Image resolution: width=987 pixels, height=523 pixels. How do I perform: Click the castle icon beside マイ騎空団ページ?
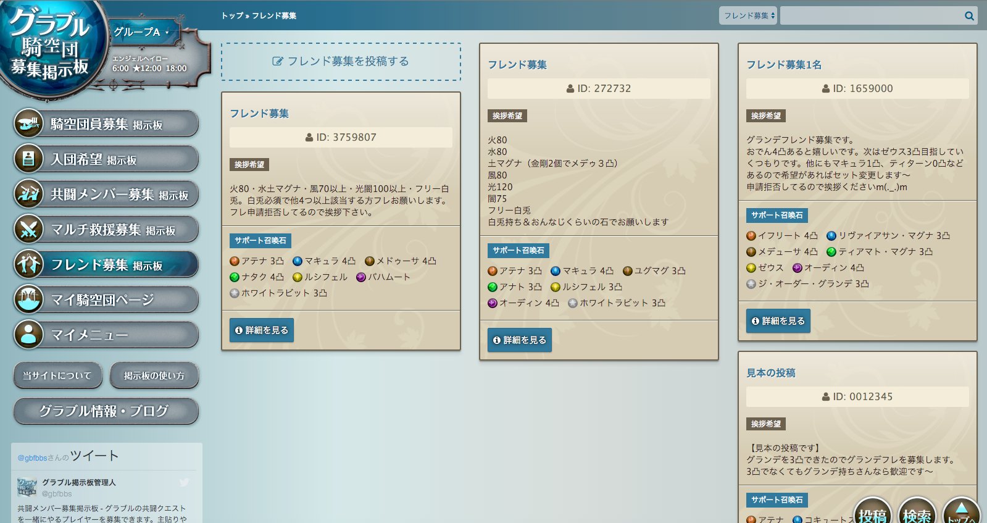click(28, 299)
